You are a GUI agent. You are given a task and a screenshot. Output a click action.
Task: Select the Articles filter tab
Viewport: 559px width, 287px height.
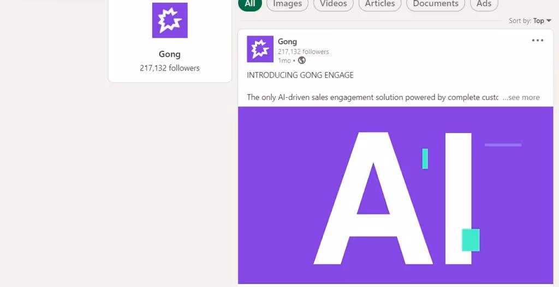pyautogui.click(x=380, y=4)
